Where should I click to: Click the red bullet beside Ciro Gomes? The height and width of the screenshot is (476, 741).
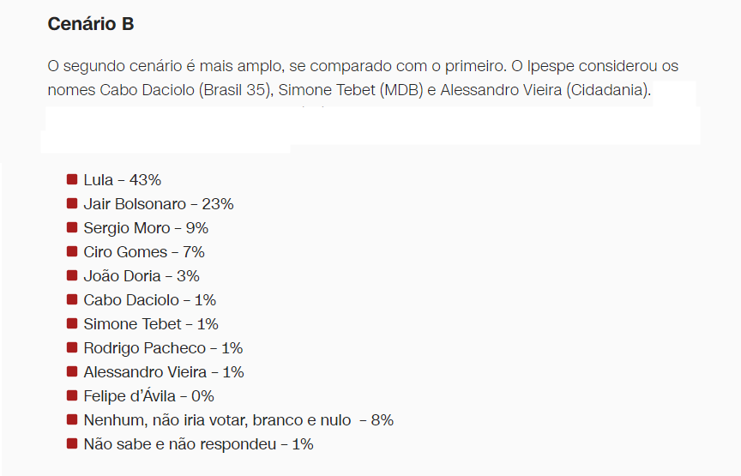pyautogui.click(x=72, y=251)
